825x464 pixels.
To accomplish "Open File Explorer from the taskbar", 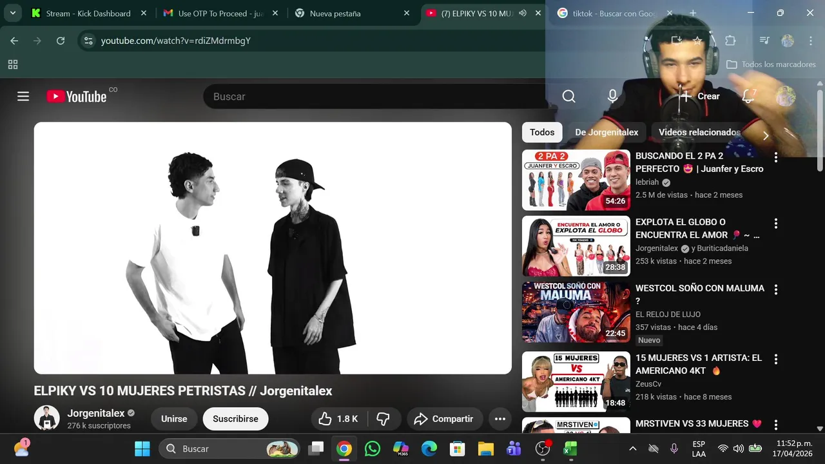I will [485, 449].
